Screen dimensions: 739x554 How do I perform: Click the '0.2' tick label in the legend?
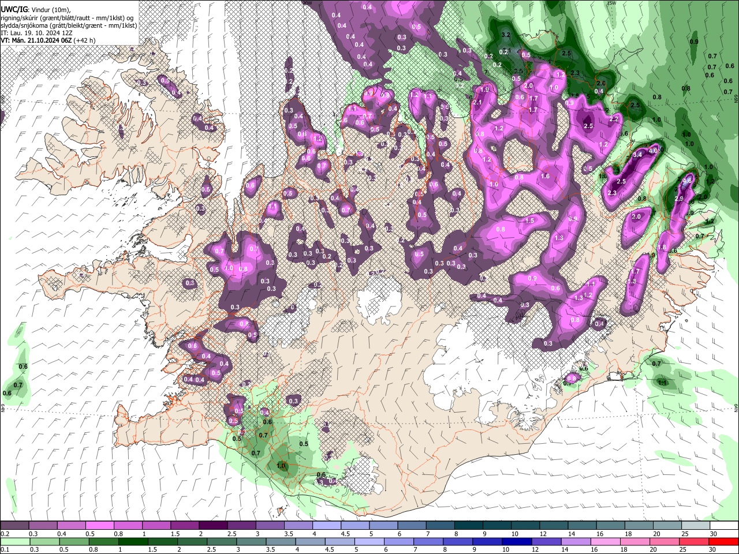pos(5,534)
